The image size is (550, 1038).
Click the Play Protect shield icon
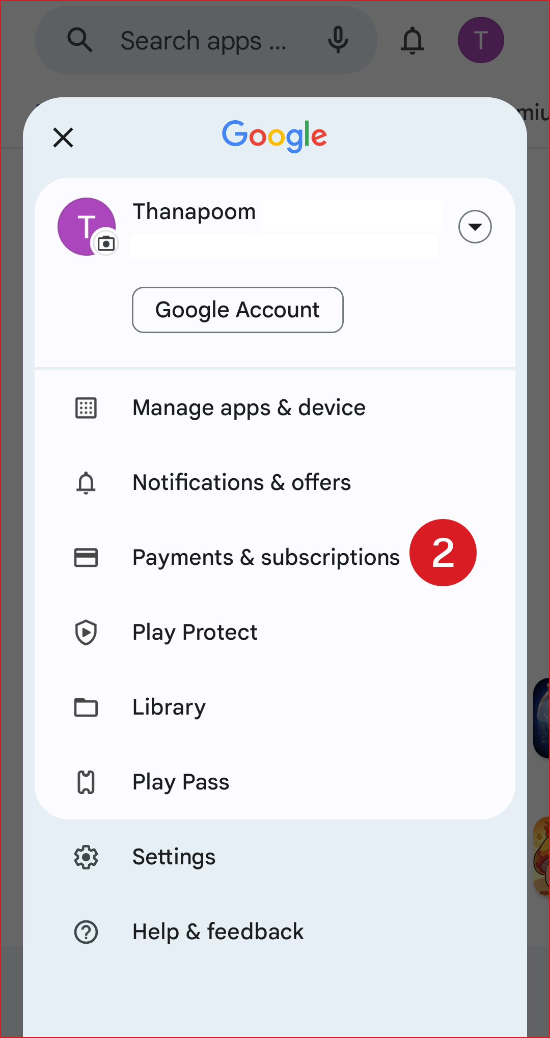point(86,632)
